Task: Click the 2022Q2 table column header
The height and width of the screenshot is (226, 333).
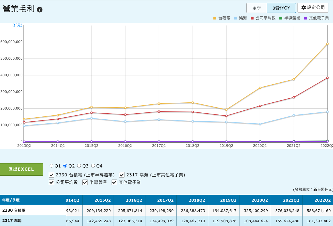Action: pos(318,200)
